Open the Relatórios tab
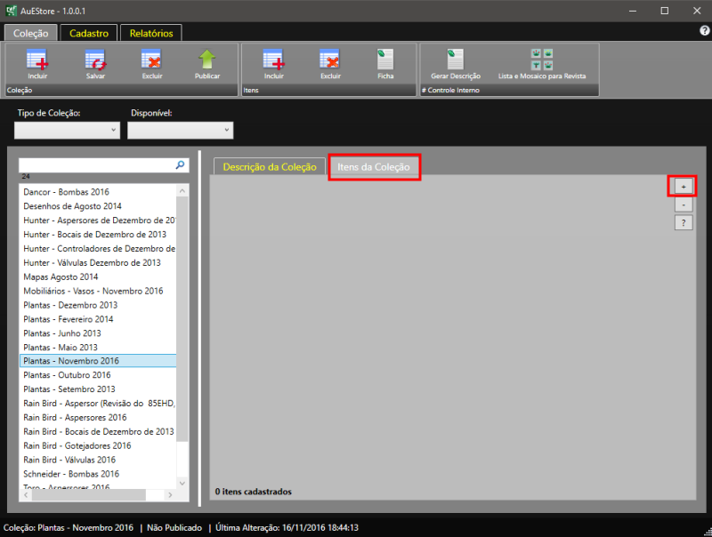712x537 pixels. click(x=151, y=33)
